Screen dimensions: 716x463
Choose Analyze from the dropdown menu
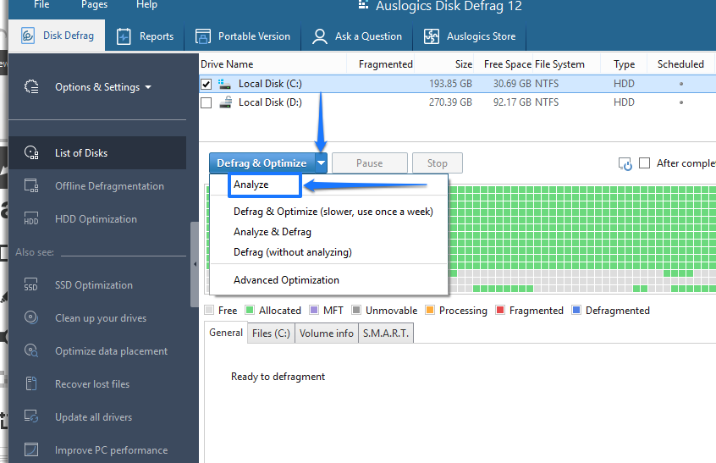(251, 185)
